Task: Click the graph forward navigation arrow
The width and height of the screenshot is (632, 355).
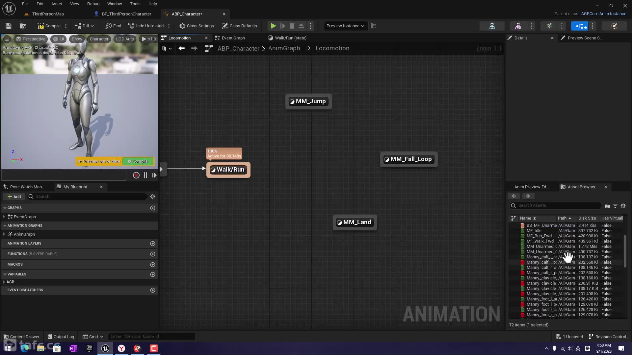Action: coord(194,49)
